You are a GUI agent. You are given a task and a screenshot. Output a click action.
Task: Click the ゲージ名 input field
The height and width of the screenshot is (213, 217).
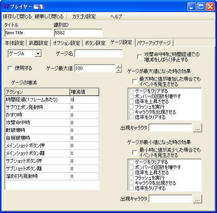pyautogui.click(x=98, y=53)
